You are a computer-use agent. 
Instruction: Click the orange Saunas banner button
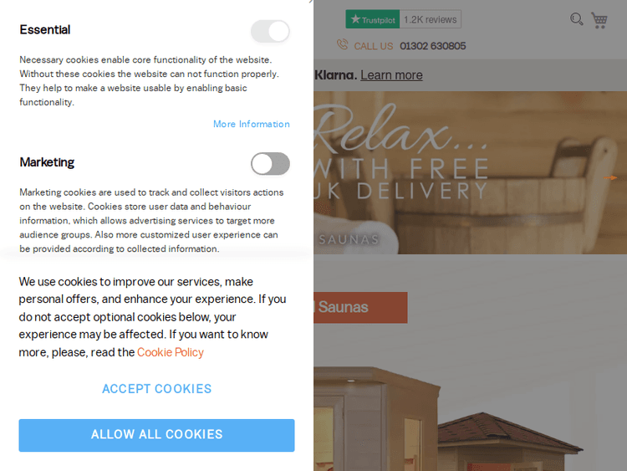click(360, 307)
